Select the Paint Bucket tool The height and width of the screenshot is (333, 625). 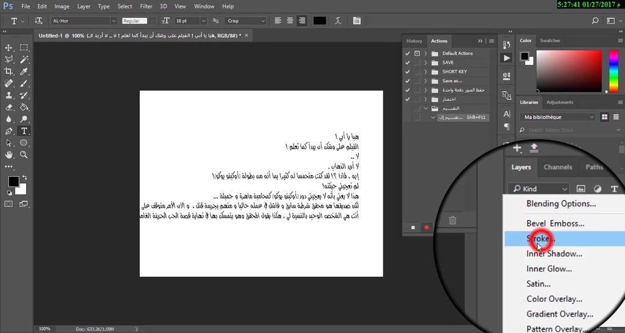(24, 107)
